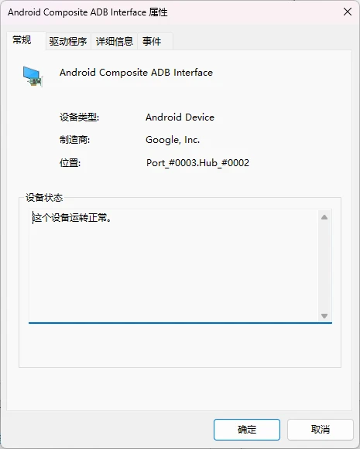Click the 位置 label
This screenshot has height=449, width=360.
70,163
